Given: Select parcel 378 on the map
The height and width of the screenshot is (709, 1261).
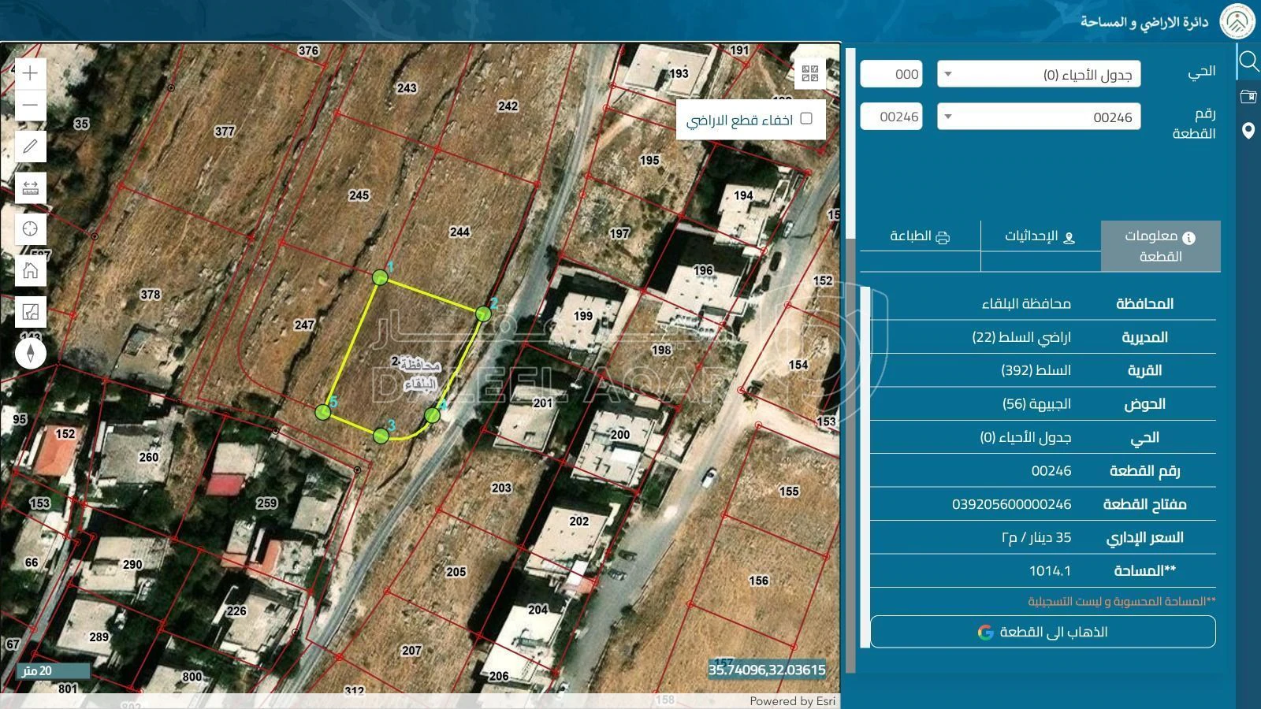Looking at the screenshot, I should (x=150, y=295).
